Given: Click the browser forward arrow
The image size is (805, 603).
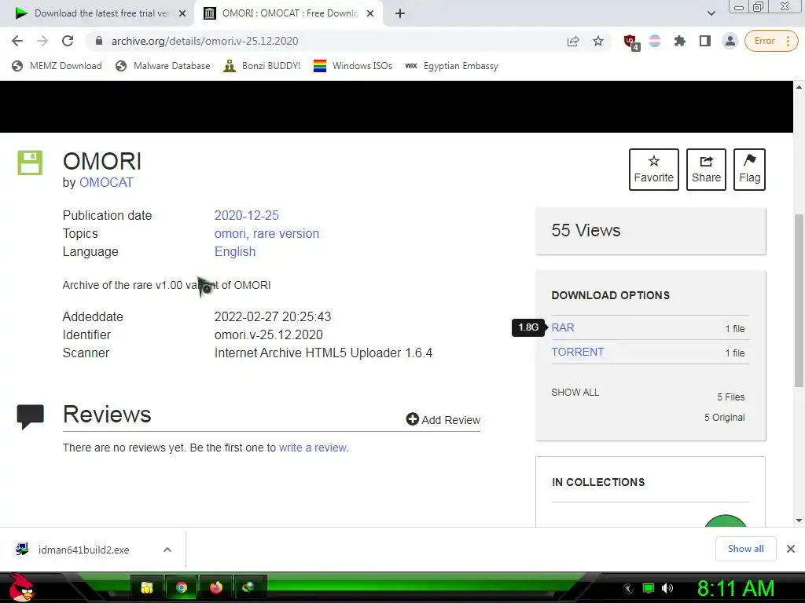Looking at the screenshot, I should pyautogui.click(x=42, y=41).
